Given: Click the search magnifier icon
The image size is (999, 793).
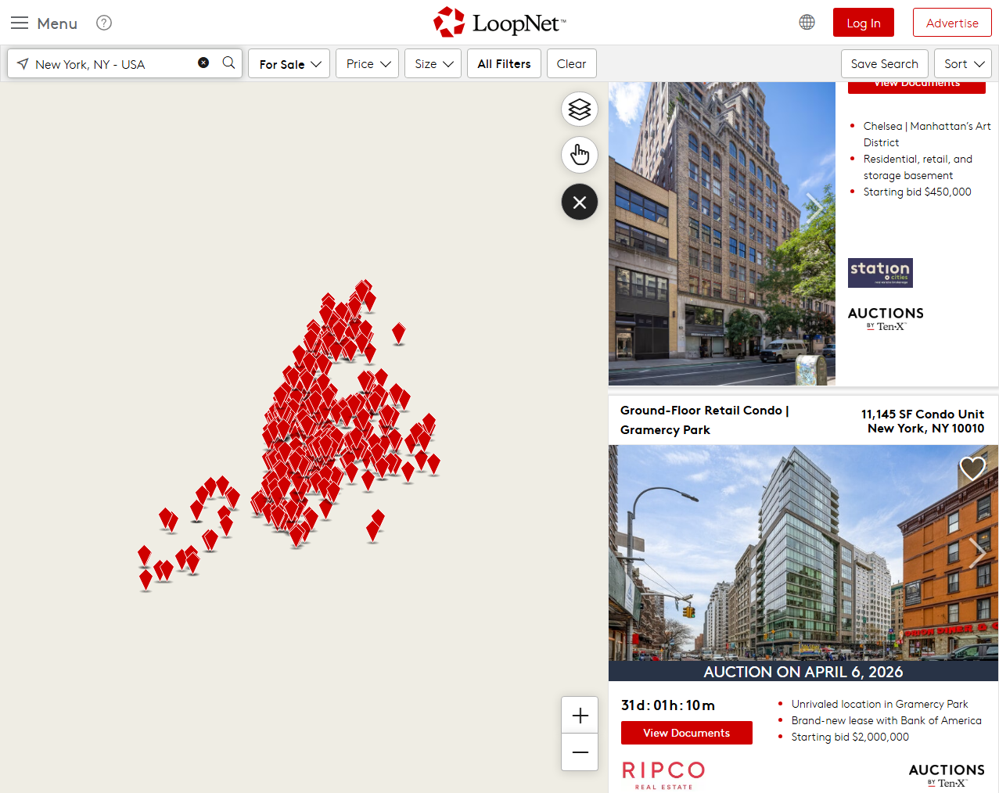Looking at the screenshot, I should pos(228,63).
